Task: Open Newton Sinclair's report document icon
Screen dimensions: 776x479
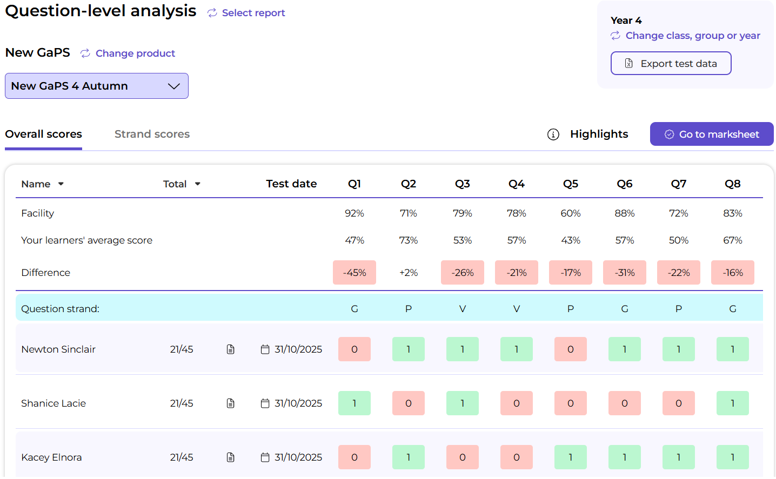Action: pos(231,349)
